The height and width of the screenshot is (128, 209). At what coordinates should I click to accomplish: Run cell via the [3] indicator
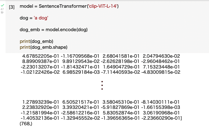[12, 7]
